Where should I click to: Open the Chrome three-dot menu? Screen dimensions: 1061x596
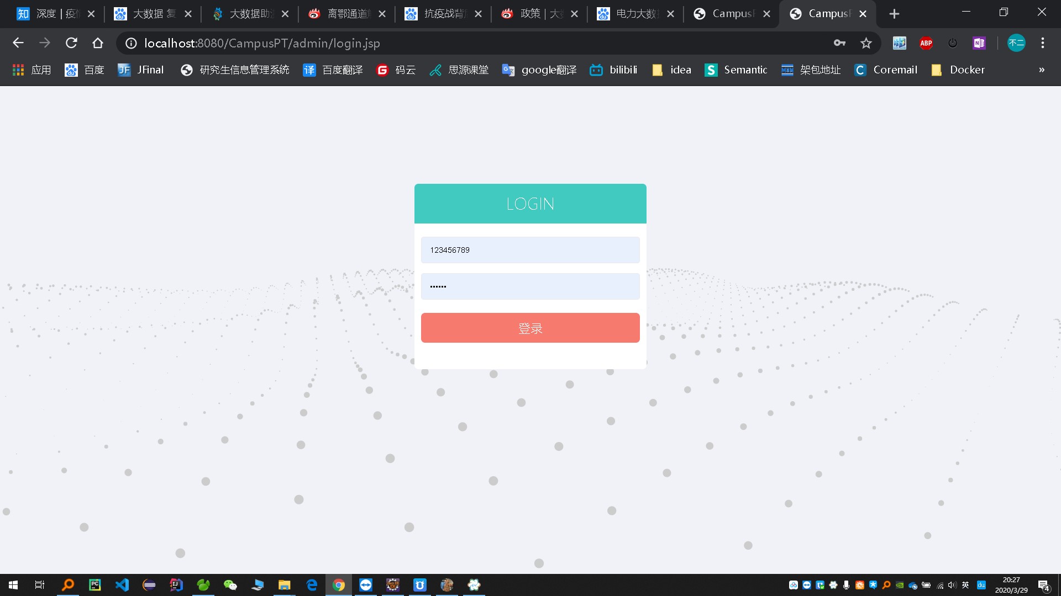pos(1043,43)
